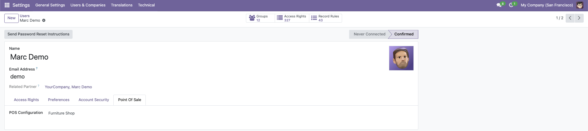Go to previous record with left arrow

coord(570,18)
